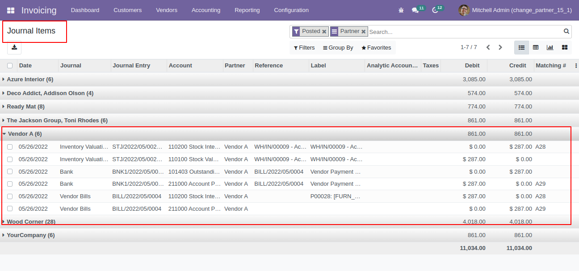Open the debug bug tools menu
This screenshot has height=271, width=579.
click(x=401, y=10)
